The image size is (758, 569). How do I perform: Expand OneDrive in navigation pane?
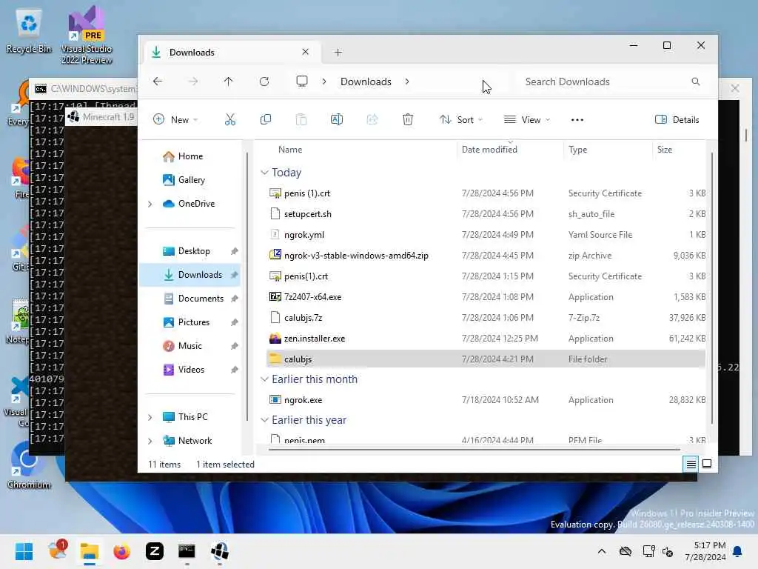click(x=150, y=204)
